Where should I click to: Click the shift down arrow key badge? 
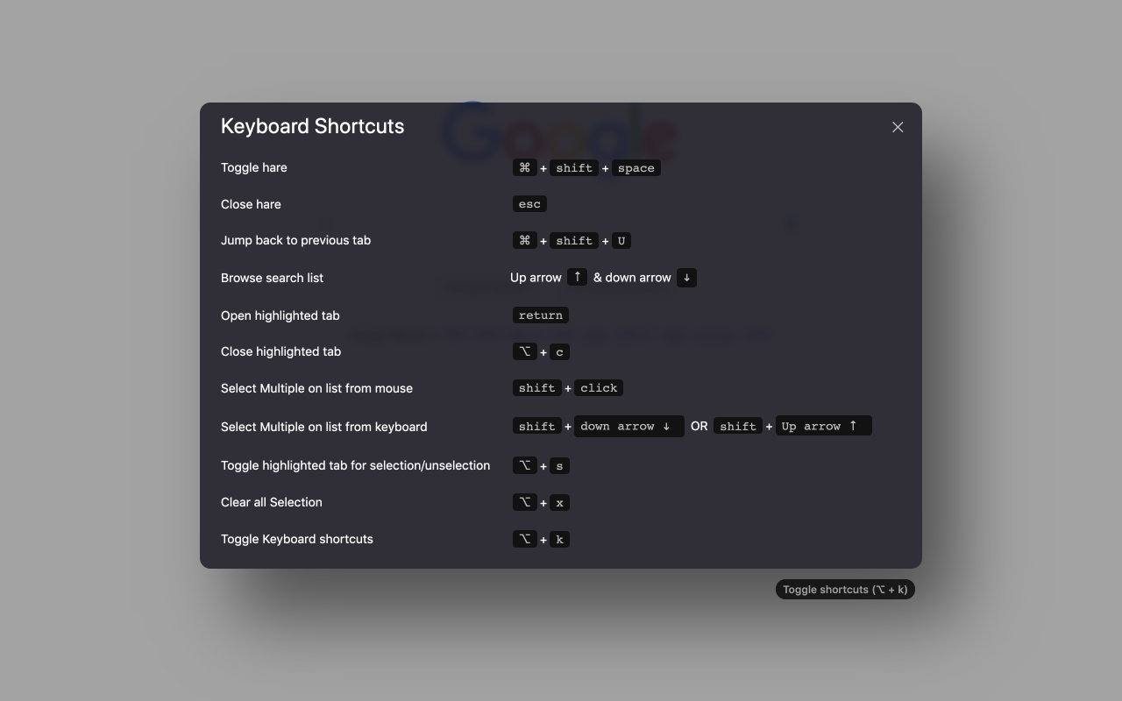[x=629, y=427]
